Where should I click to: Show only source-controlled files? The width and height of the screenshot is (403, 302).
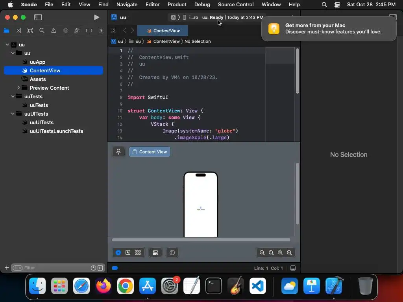[100, 268]
